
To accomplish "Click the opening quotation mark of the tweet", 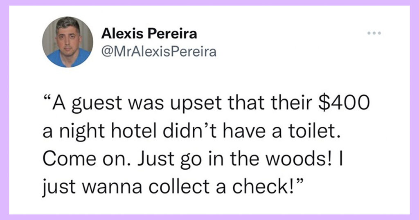I will coord(47,98).
